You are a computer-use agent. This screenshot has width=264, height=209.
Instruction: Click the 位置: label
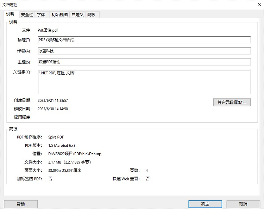(37, 154)
